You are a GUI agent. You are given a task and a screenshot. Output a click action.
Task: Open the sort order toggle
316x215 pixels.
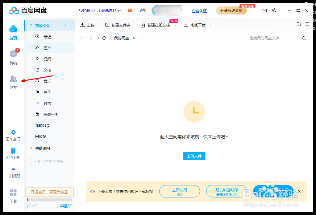coord(298,24)
